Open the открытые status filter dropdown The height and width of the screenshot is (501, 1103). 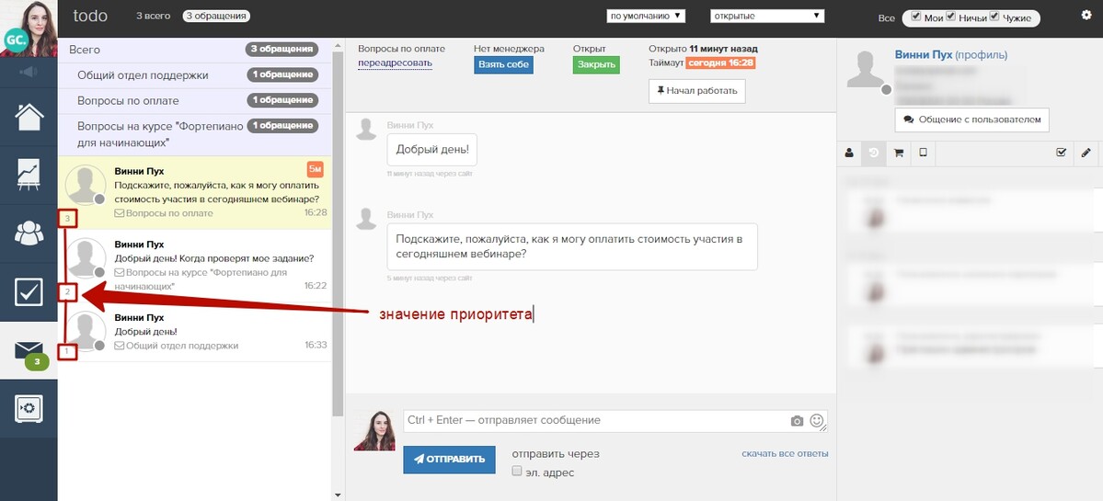click(766, 16)
